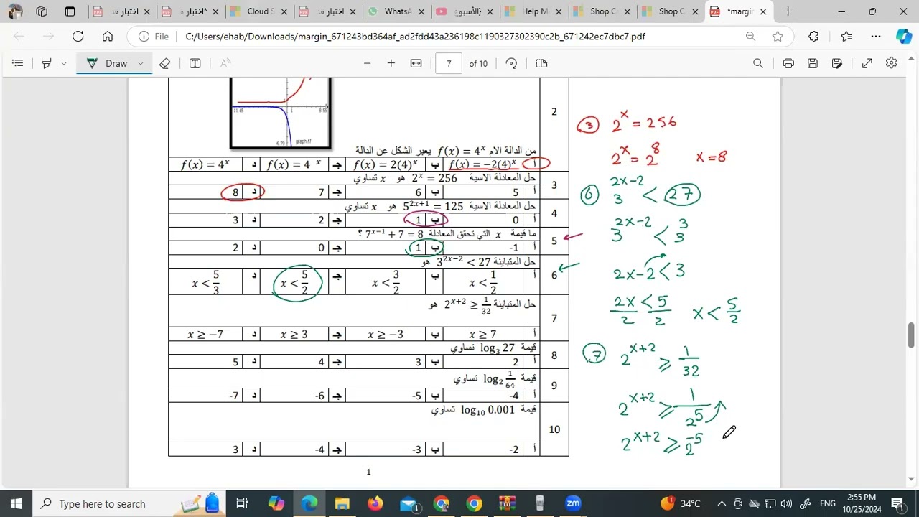
Task: Open Task View on taskbar
Action: (x=242, y=503)
